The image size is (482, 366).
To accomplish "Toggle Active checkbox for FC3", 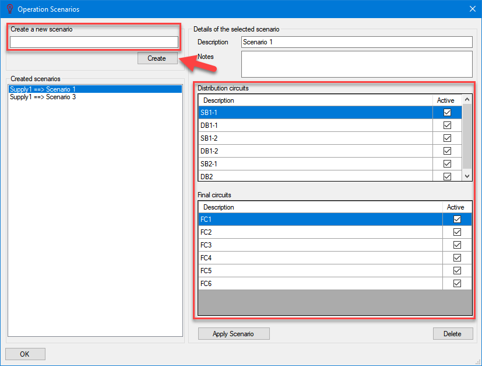I will point(457,245).
